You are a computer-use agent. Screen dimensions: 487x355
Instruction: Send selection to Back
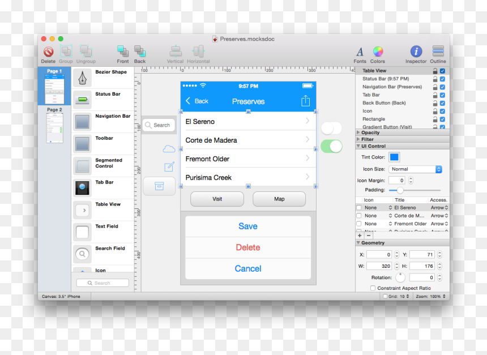tap(140, 52)
